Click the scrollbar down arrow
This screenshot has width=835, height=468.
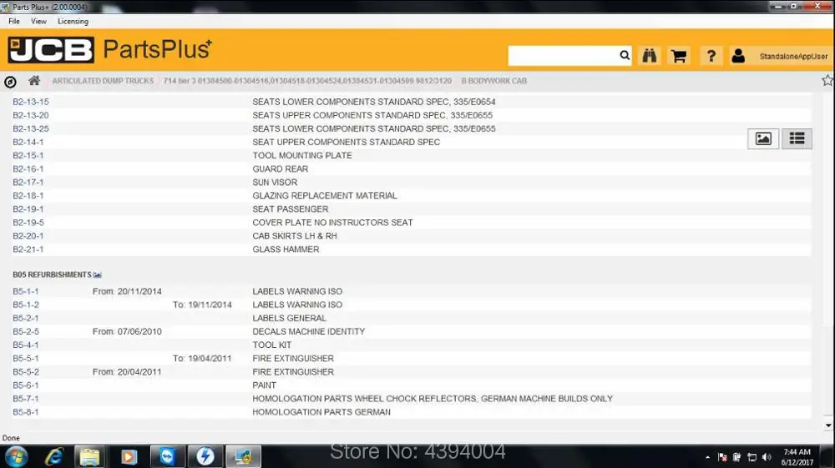[x=828, y=425]
